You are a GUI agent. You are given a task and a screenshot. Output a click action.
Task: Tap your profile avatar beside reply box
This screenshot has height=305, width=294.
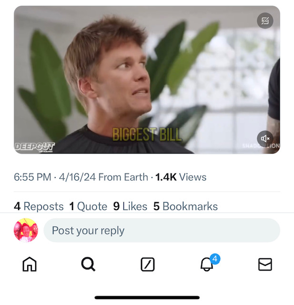coord(26,231)
